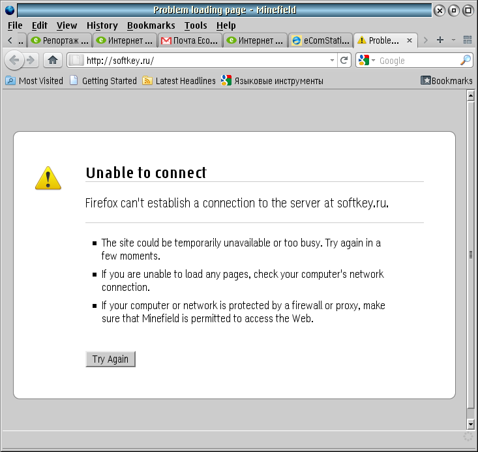The image size is (478, 452).
Task: Switch to the first Интернет tab
Action: point(125,40)
